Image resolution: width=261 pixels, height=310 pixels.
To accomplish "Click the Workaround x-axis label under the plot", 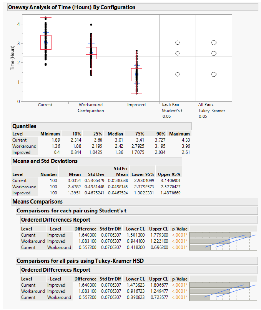I will coord(91,105).
